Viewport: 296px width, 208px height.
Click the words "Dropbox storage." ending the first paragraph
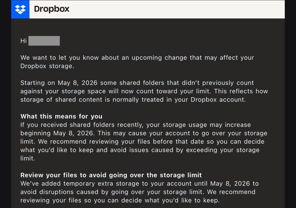pyautogui.click(x=47, y=66)
